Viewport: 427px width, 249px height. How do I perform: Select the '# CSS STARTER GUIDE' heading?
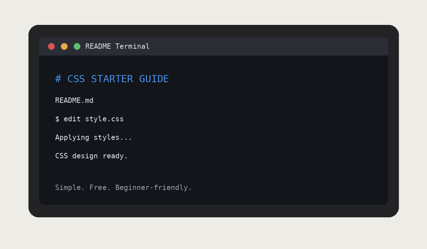[x=112, y=79]
